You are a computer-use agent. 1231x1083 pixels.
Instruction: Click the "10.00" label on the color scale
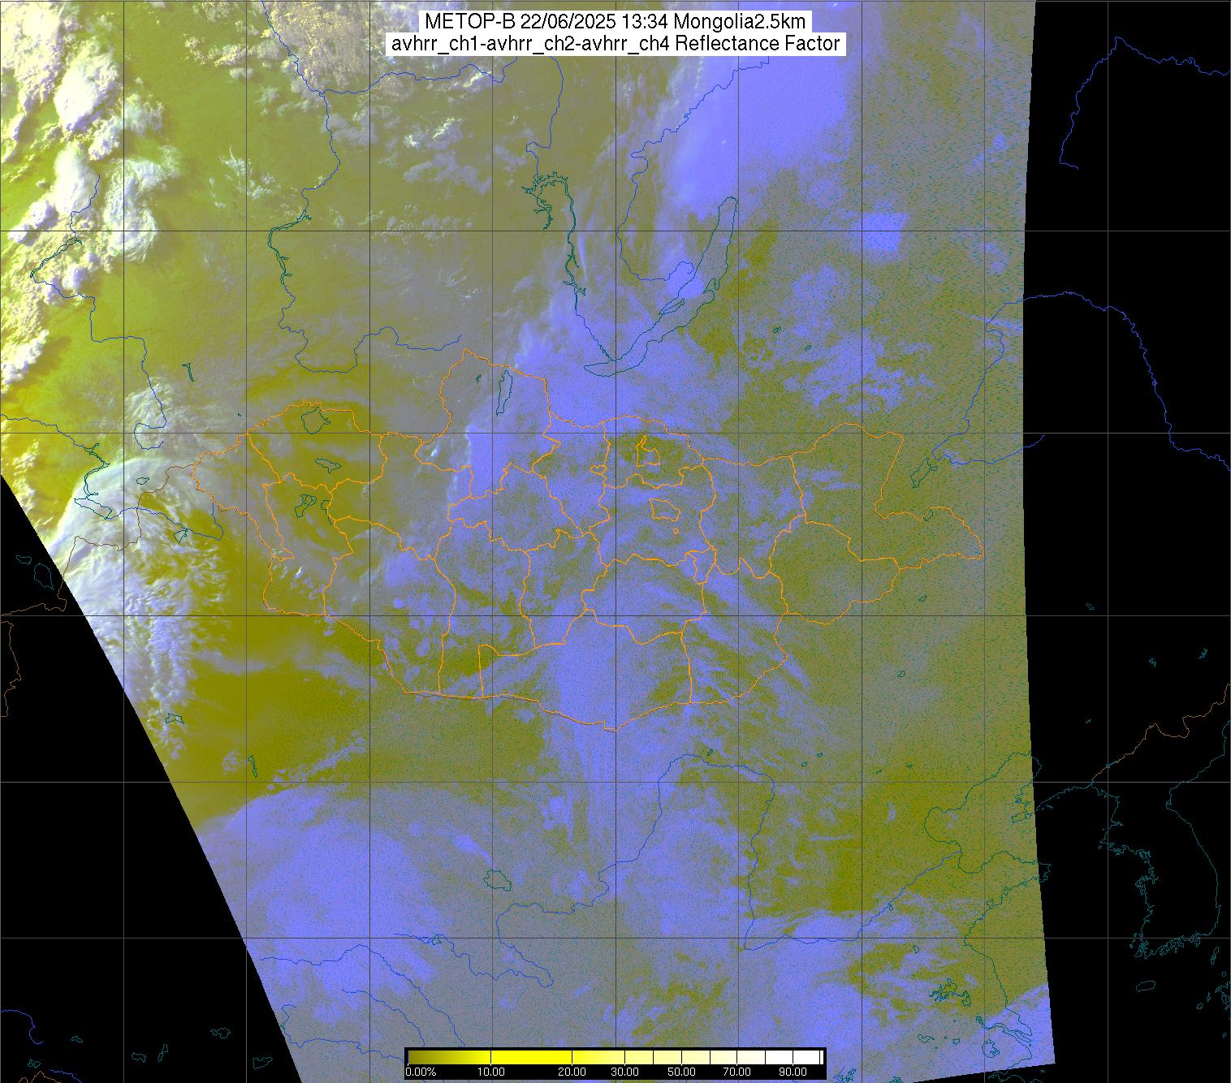(x=491, y=1072)
